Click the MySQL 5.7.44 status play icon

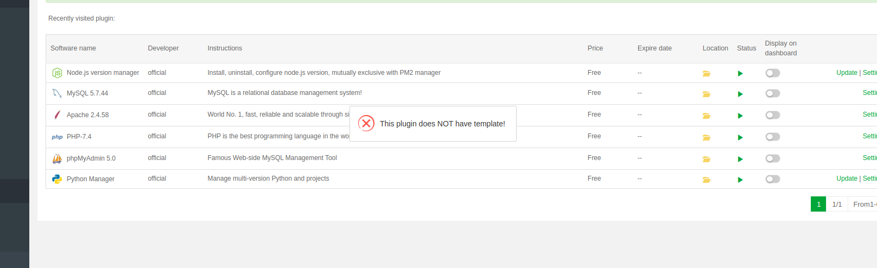coord(740,94)
